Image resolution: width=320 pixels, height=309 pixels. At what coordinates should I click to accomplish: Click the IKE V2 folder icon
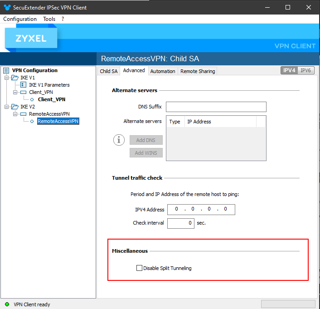pos(15,107)
